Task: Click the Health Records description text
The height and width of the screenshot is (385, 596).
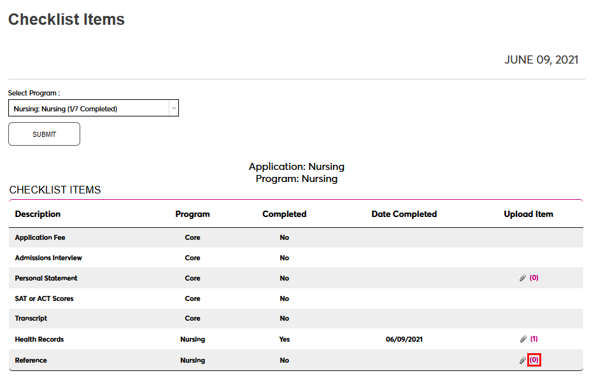Action: (39, 339)
